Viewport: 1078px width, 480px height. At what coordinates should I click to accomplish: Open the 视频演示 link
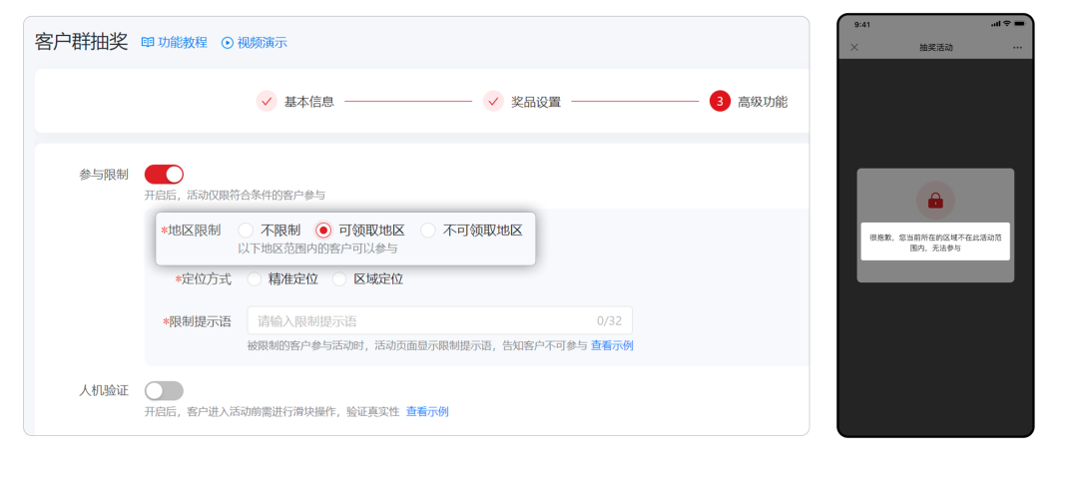pos(262,42)
